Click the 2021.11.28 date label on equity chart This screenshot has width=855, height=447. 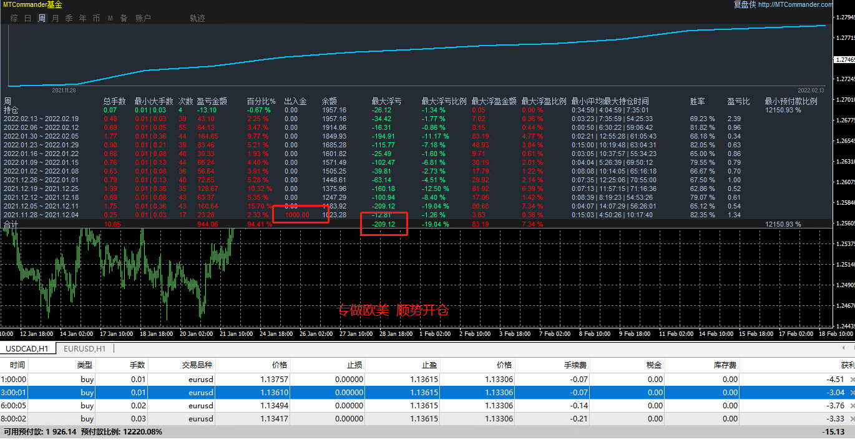[x=64, y=90]
